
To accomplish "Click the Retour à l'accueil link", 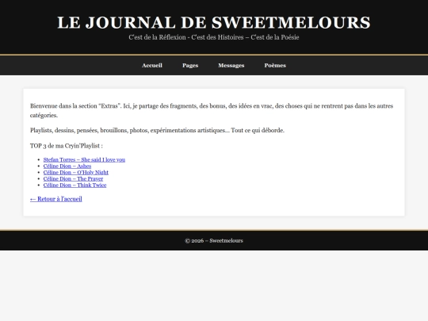I will [56, 199].
